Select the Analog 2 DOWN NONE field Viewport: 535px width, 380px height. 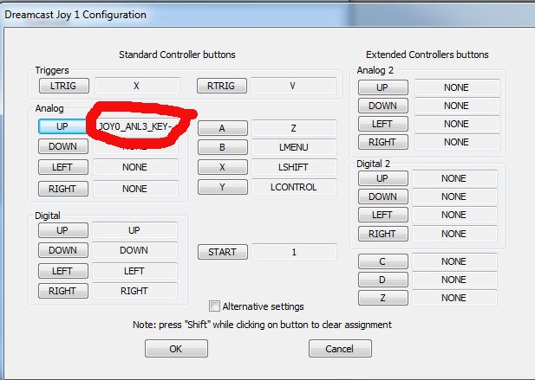[457, 106]
